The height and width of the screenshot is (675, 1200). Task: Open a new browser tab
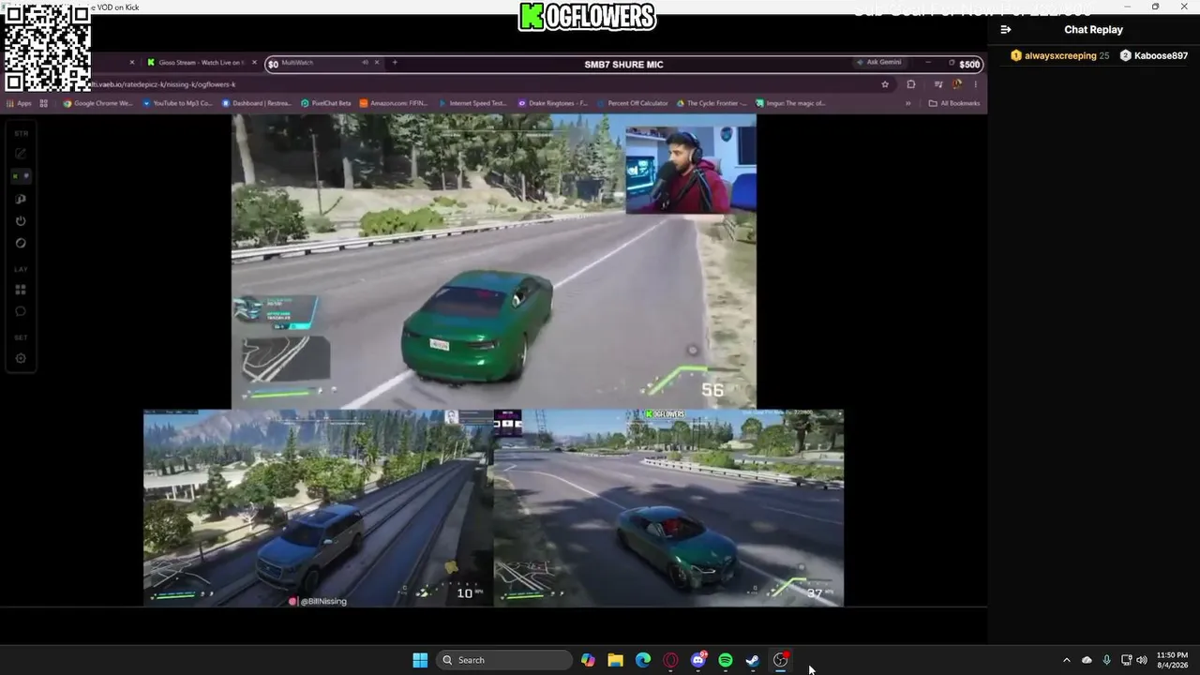(x=395, y=63)
